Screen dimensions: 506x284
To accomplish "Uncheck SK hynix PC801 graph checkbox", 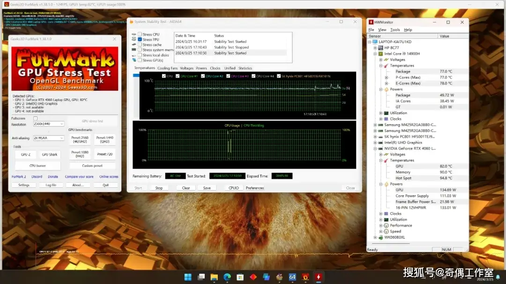I will (x=279, y=76).
